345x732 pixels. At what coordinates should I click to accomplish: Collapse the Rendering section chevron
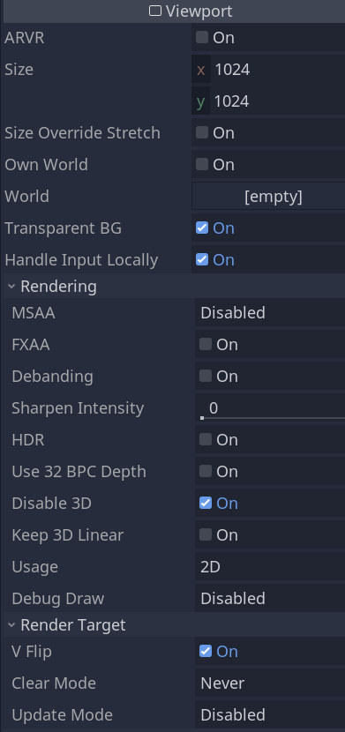pos(11,286)
